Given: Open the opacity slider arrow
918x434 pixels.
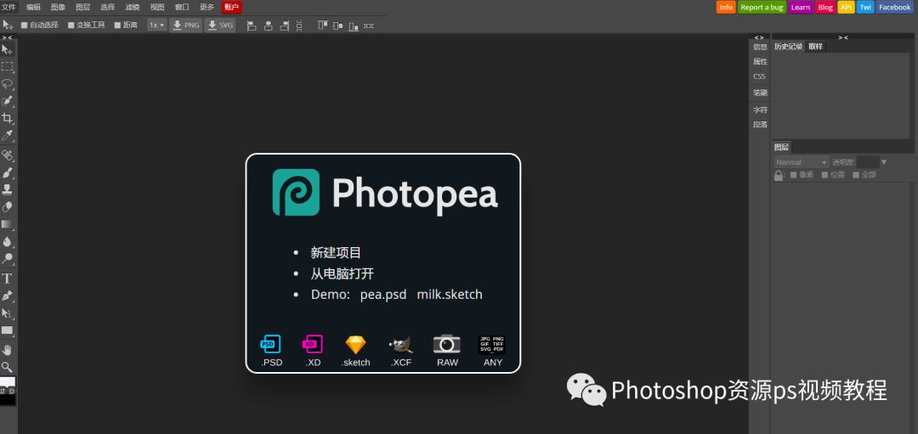Looking at the screenshot, I should [x=883, y=162].
